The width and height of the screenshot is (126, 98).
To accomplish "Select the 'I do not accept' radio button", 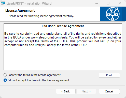I will click(x=5, y=80).
